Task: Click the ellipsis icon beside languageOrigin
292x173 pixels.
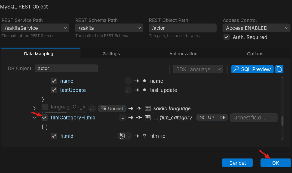Action: 92,108
